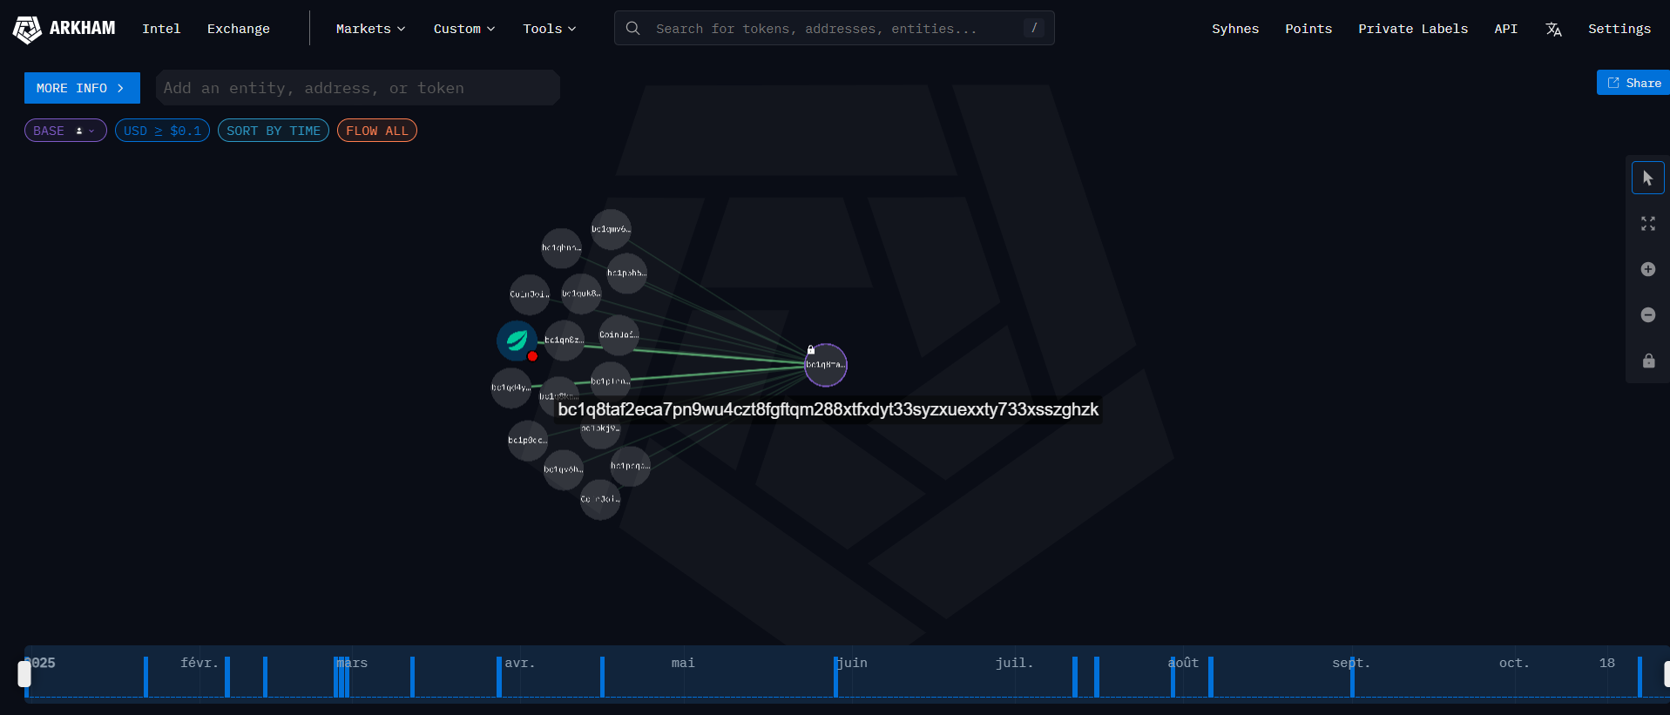1670x715 pixels.
Task: Click the timeline bar at juin
Action: (x=835, y=677)
